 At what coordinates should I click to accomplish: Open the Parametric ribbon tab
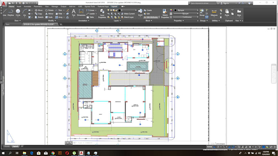[38, 7]
